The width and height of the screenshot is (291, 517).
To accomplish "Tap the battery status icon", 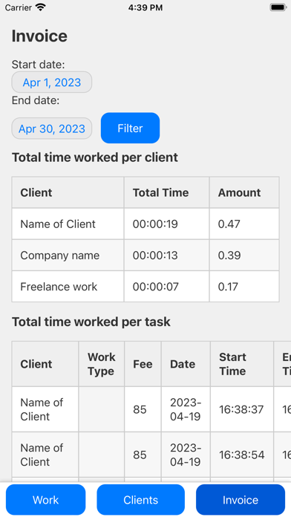I will click(x=278, y=7).
